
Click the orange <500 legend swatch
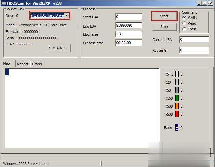[x=177, y=106]
